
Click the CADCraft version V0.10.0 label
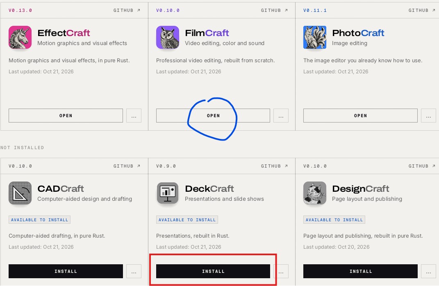20,166
